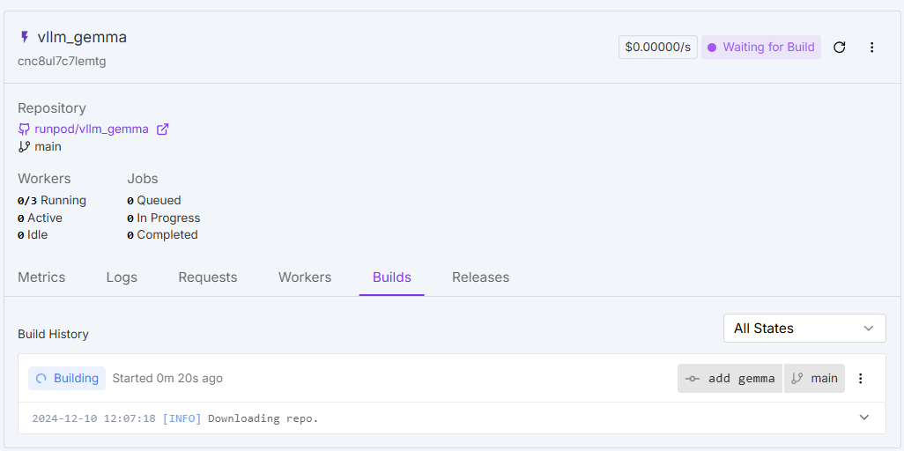Go to the Requests tab

pos(208,277)
